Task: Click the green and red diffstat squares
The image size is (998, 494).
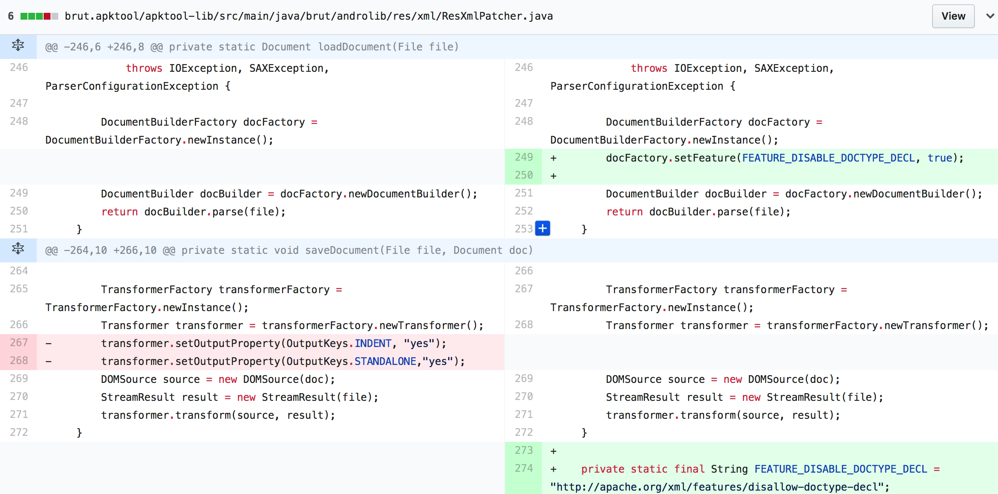Action: [x=39, y=16]
